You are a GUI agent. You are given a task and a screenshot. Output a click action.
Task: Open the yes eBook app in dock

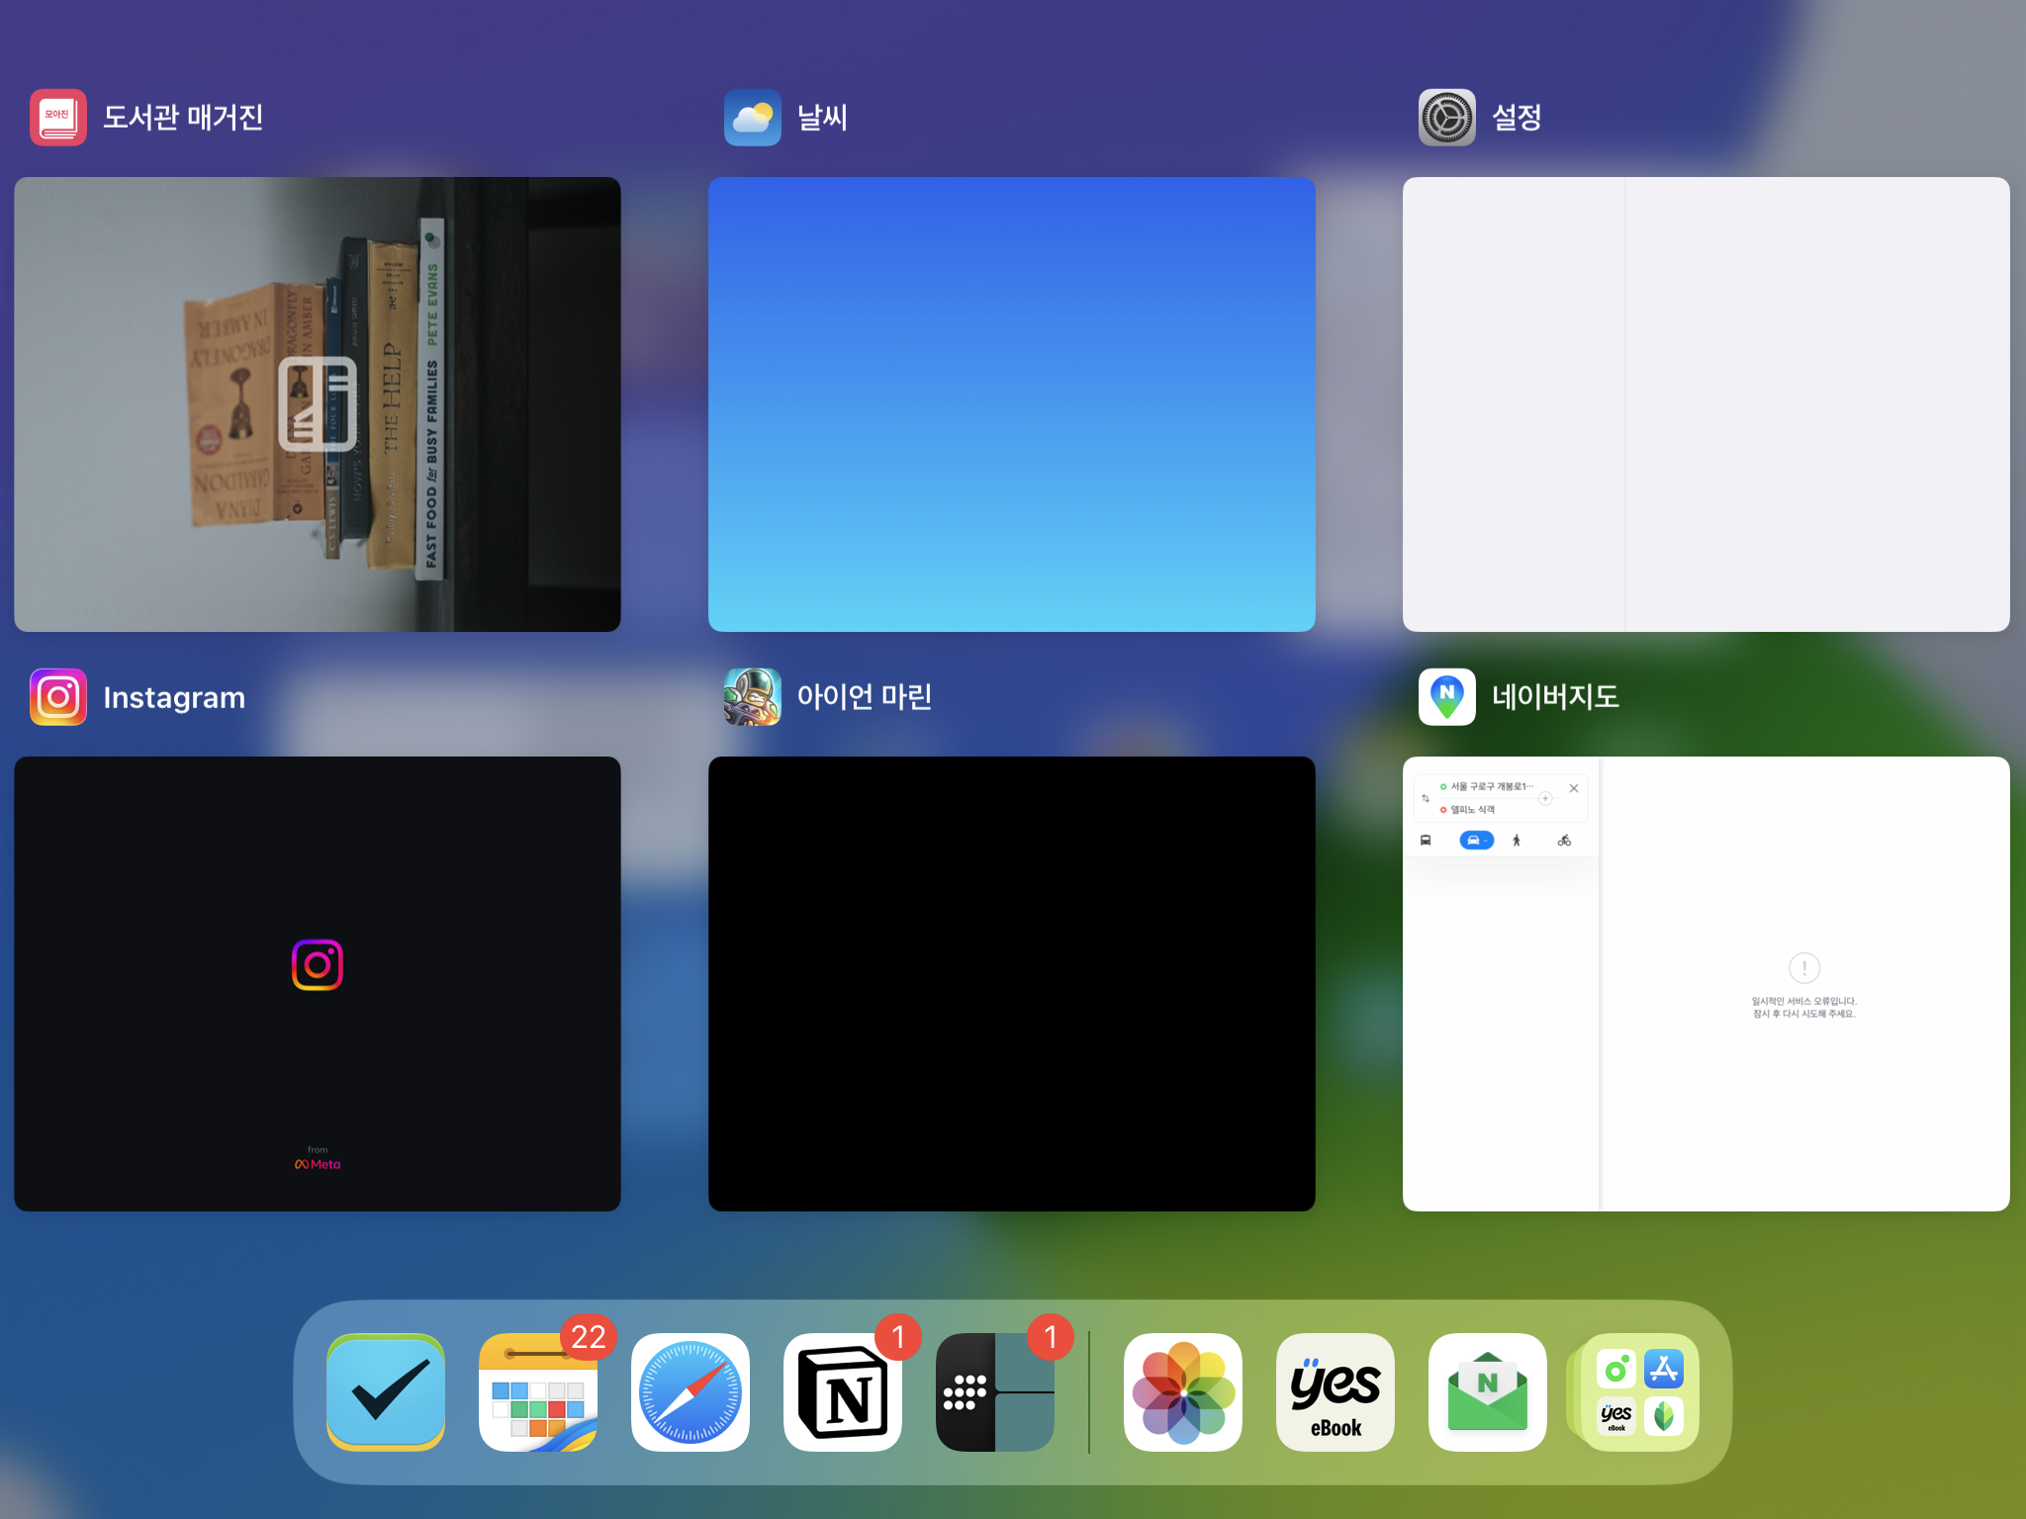click(x=1335, y=1391)
